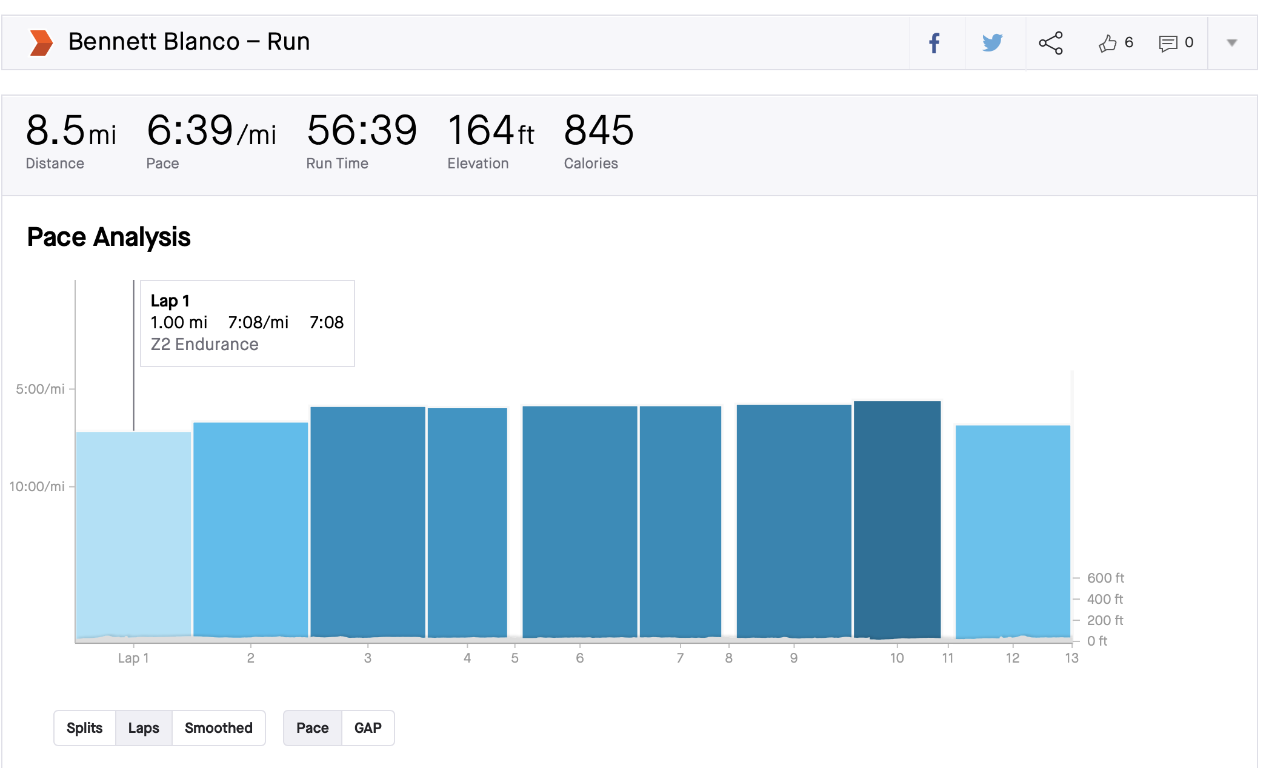This screenshot has height=768, width=1269.
Task: Click the Lap 1 light-blue bar
Action: [133, 533]
